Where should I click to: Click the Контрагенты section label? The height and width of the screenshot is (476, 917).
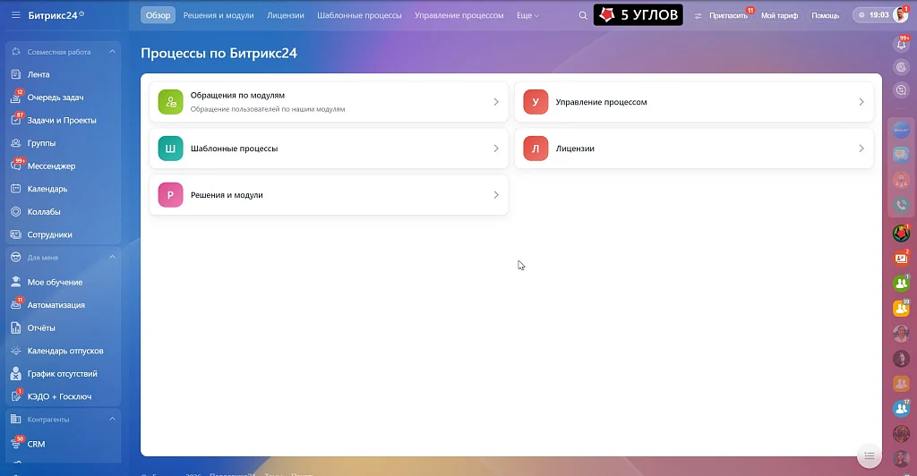click(x=48, y=420)
